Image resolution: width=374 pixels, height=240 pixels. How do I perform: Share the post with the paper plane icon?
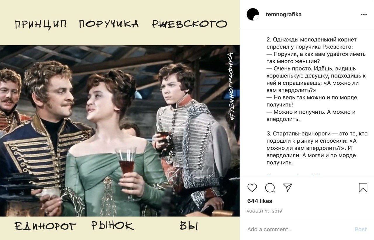(288, 187)
